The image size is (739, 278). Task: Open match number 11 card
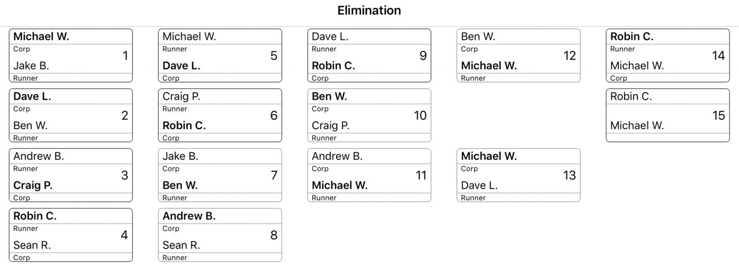(x=369, y=175)
